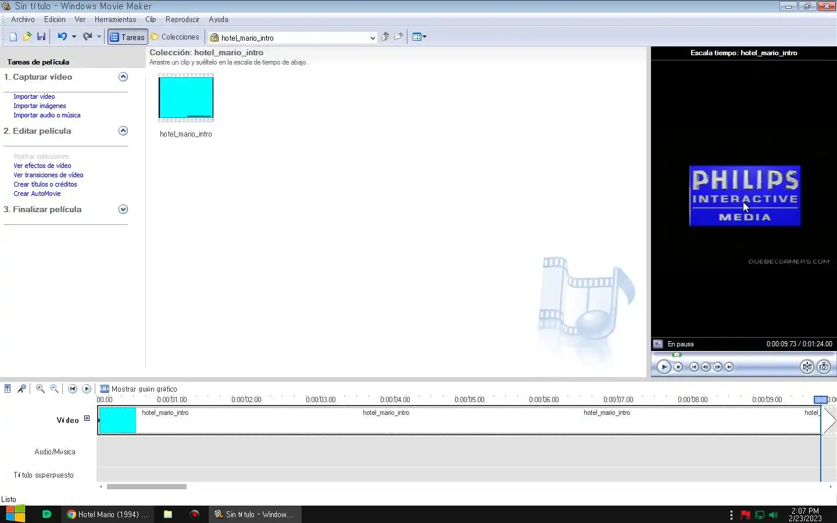
Task: Open the audio levels tool
Action: 8,389
